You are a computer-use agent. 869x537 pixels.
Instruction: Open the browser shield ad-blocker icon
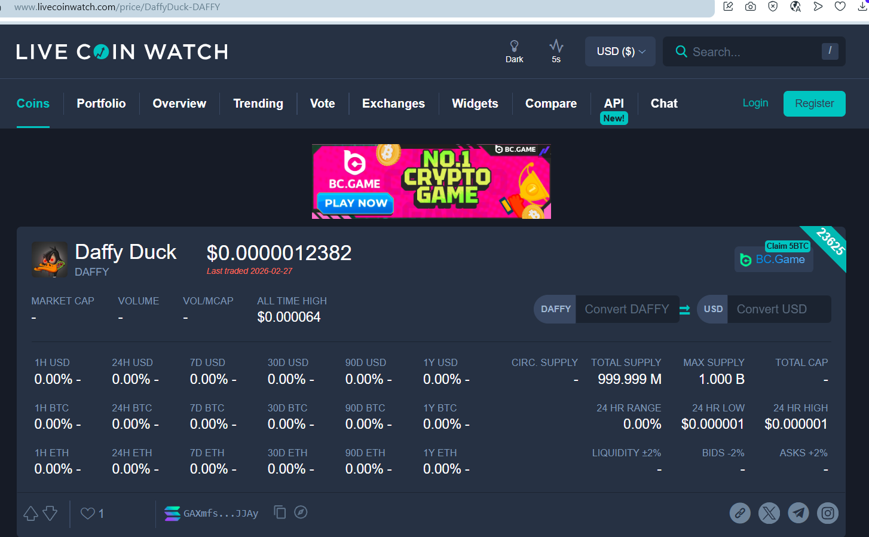(773, 7)
